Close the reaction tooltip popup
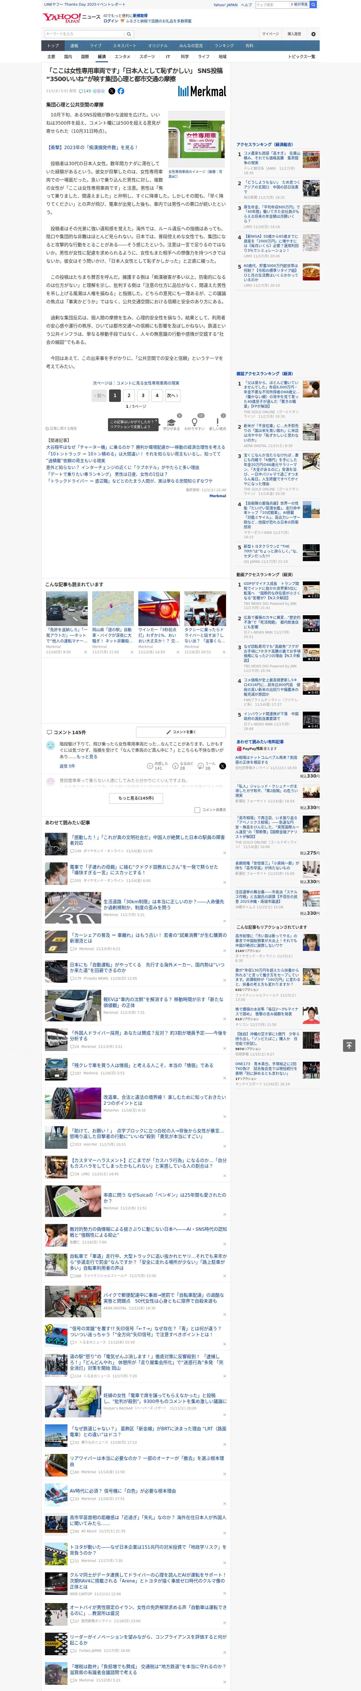This screenshot has width=361, height=1691. click(x=156, y=421)
